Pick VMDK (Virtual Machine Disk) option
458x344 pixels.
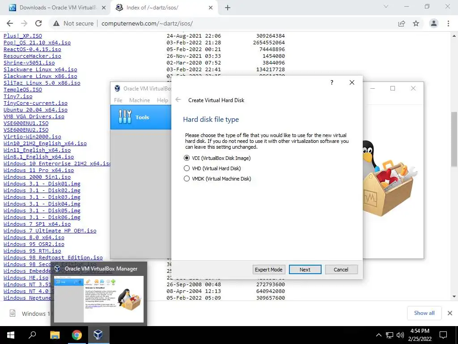(x=217, y=178)
